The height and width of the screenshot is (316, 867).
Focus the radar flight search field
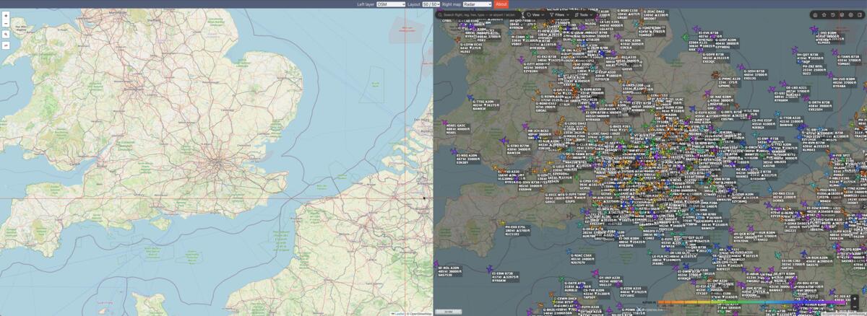(x=479, y=14)
